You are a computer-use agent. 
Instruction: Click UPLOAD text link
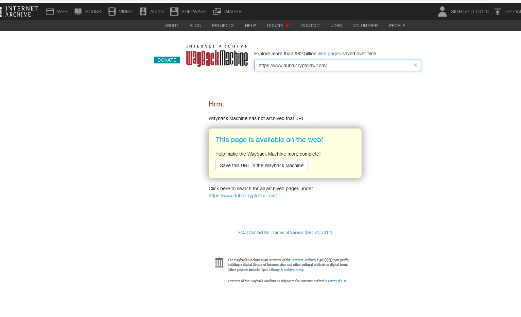(513, 12)
